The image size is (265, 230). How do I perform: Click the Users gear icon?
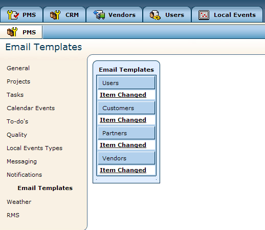(x=155, y=15)
